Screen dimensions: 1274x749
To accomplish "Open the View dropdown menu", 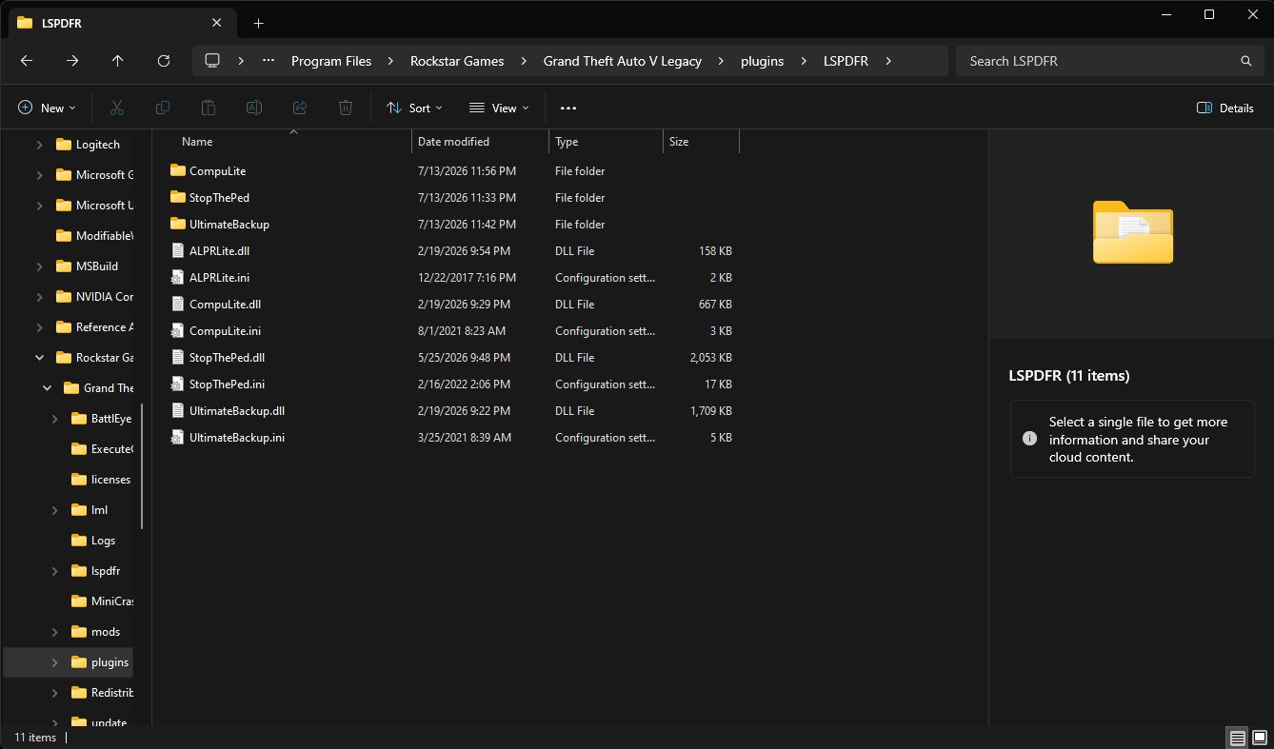I will [x=499, y=108].
